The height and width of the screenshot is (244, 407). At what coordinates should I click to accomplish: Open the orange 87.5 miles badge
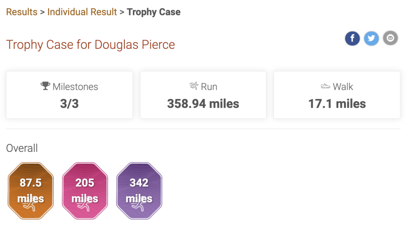click(31, 191)
